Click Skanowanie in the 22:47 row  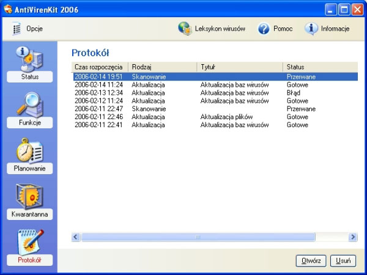[x=149, y=109]
